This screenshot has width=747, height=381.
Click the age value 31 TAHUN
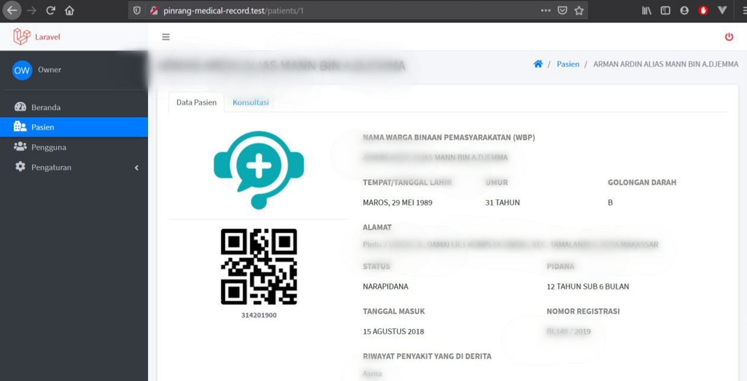click(503, 202)
